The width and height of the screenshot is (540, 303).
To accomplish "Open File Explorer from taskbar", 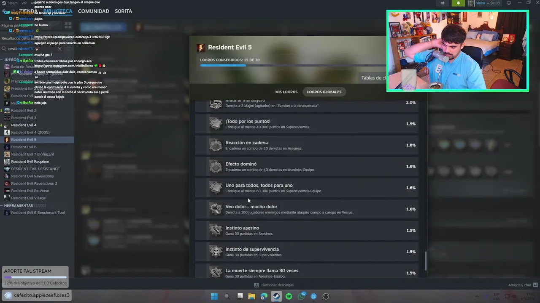I will tap(252, 296).
